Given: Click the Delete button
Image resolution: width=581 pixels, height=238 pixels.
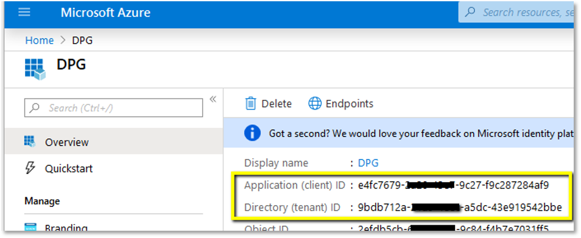Looking at the screenshot, I should [x=269, y=103].
